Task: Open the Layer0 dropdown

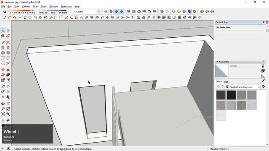Action: click(99, 12)
